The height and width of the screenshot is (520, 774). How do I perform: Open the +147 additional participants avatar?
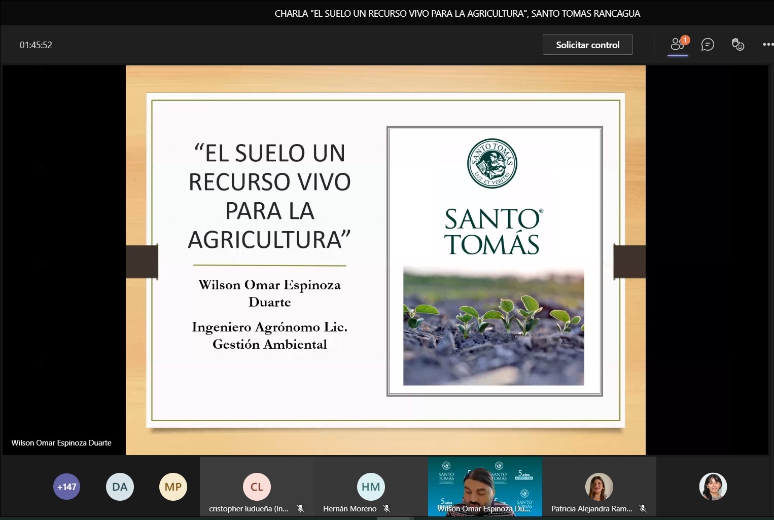(67, 487)
